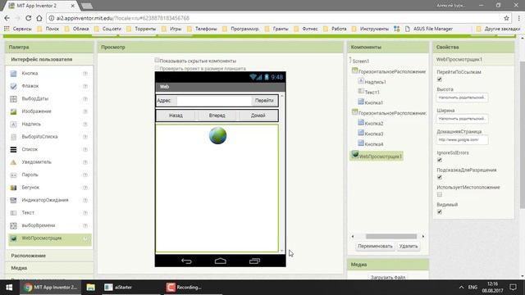The width and height of the screenshot is (525, 295).
Task: Click the globe WebViewer icon in phone preview
Action: pos(217,135)
